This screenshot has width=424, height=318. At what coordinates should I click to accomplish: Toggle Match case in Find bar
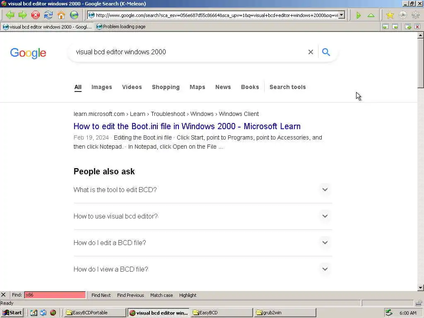coord(161,295)
